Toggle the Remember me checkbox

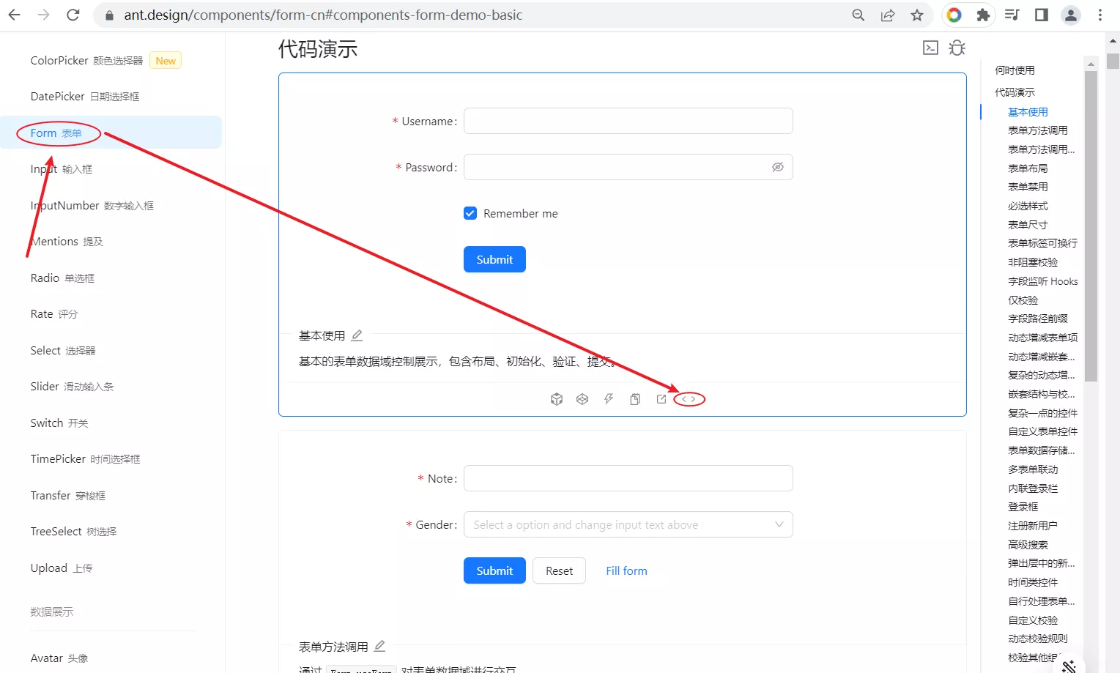pyautogui.click(x=470, y=213)
